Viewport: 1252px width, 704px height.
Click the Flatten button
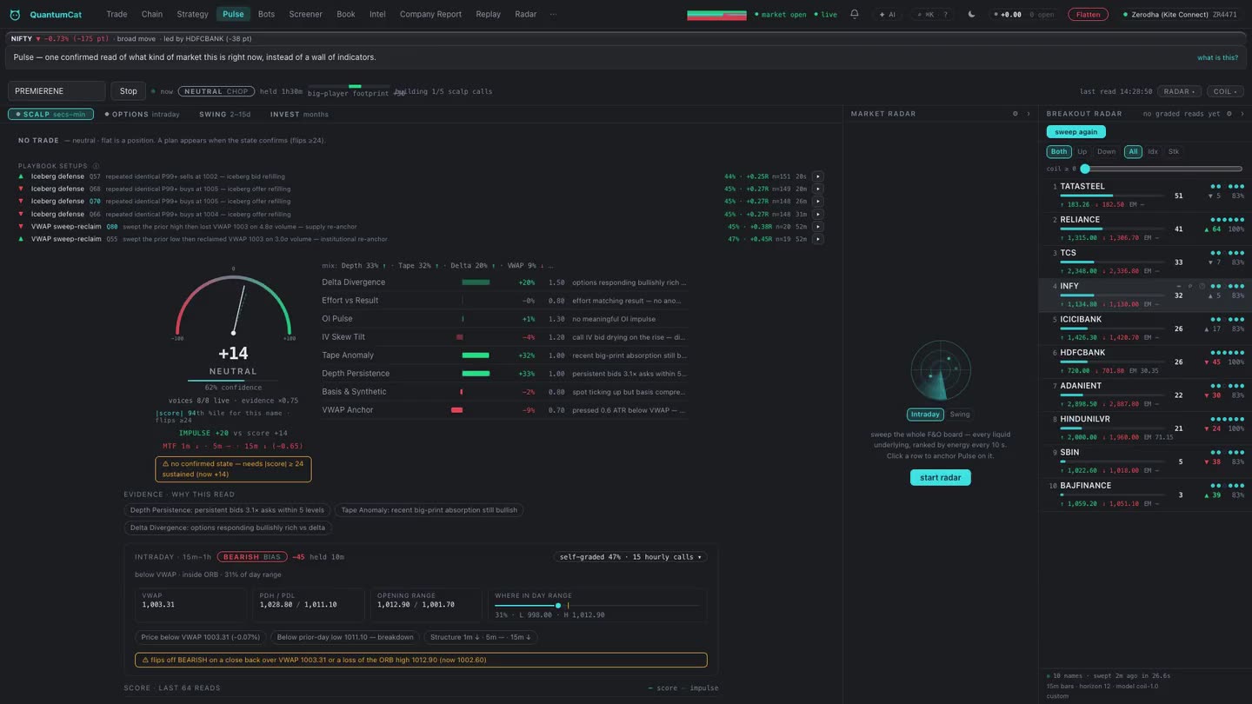pos(1088,15)
